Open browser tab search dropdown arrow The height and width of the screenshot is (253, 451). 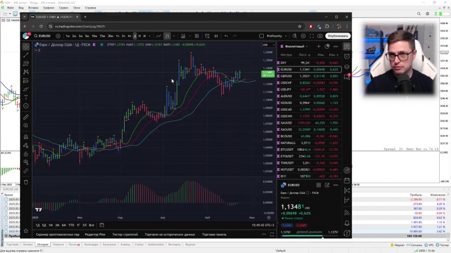coord(24,17)
